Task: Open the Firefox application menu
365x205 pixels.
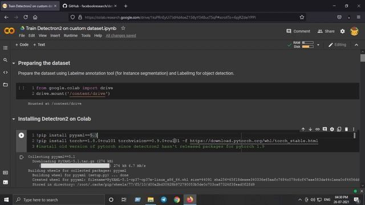Action: pos(359,17)
